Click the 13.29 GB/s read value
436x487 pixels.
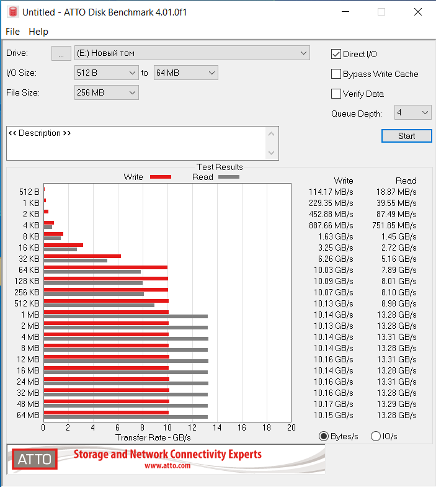click(397, 404)
